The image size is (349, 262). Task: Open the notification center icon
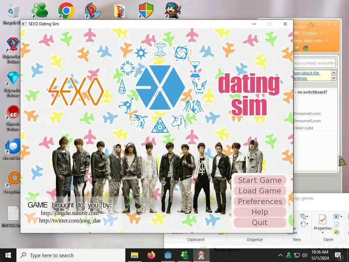point(338,256)
